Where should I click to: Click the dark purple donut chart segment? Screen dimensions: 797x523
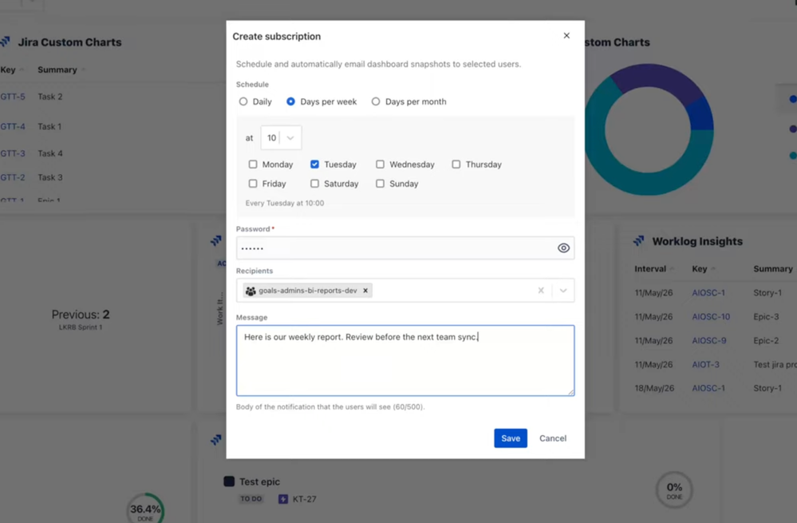(658, 77)
